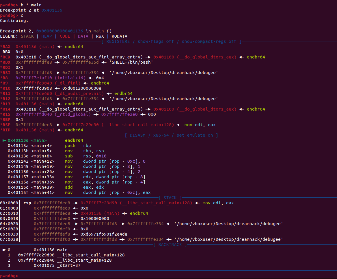
Task: Click the R12 register address 0x7fffffffdfd8
Action: [34, 99]
